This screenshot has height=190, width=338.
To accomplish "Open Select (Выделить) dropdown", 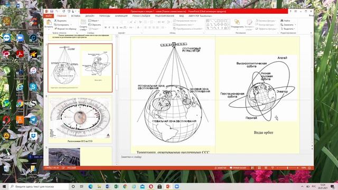I will pos(287,28).
